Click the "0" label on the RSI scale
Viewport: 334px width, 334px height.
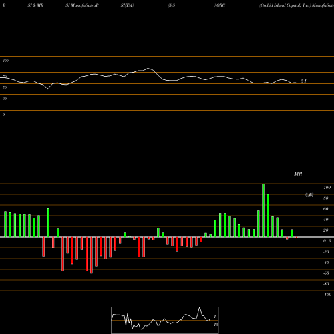pyautogui.click(x=4, y=114)
